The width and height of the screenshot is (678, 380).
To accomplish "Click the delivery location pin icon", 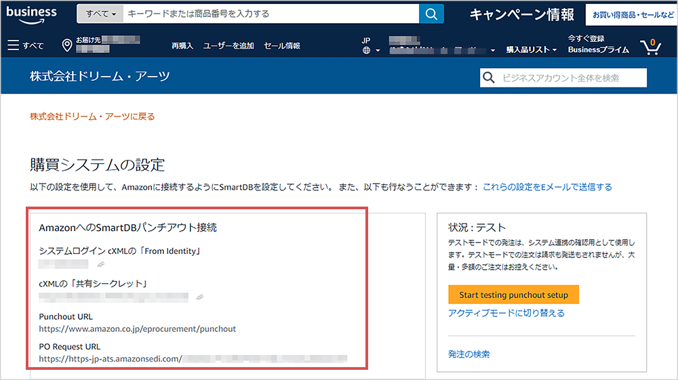I will coord(67,45).
